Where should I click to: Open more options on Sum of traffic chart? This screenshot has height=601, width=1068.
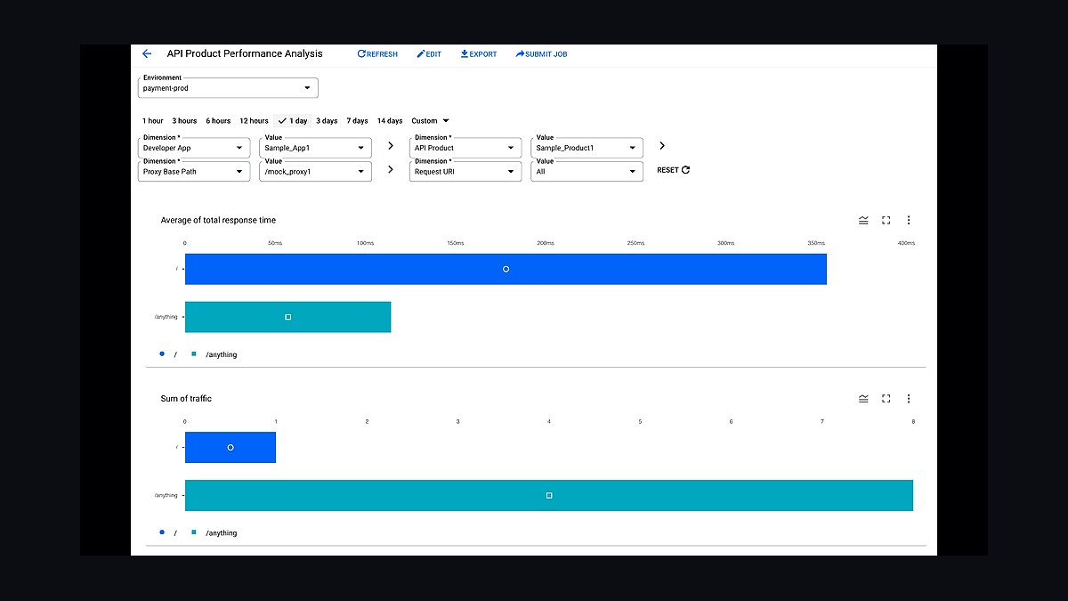(x=909, y=399)
